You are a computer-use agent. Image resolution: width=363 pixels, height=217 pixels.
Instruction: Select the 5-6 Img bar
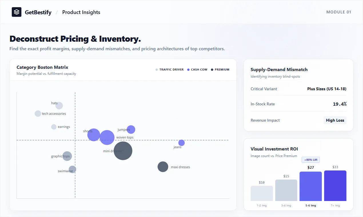pyautogui.click(x=311, y=186)
